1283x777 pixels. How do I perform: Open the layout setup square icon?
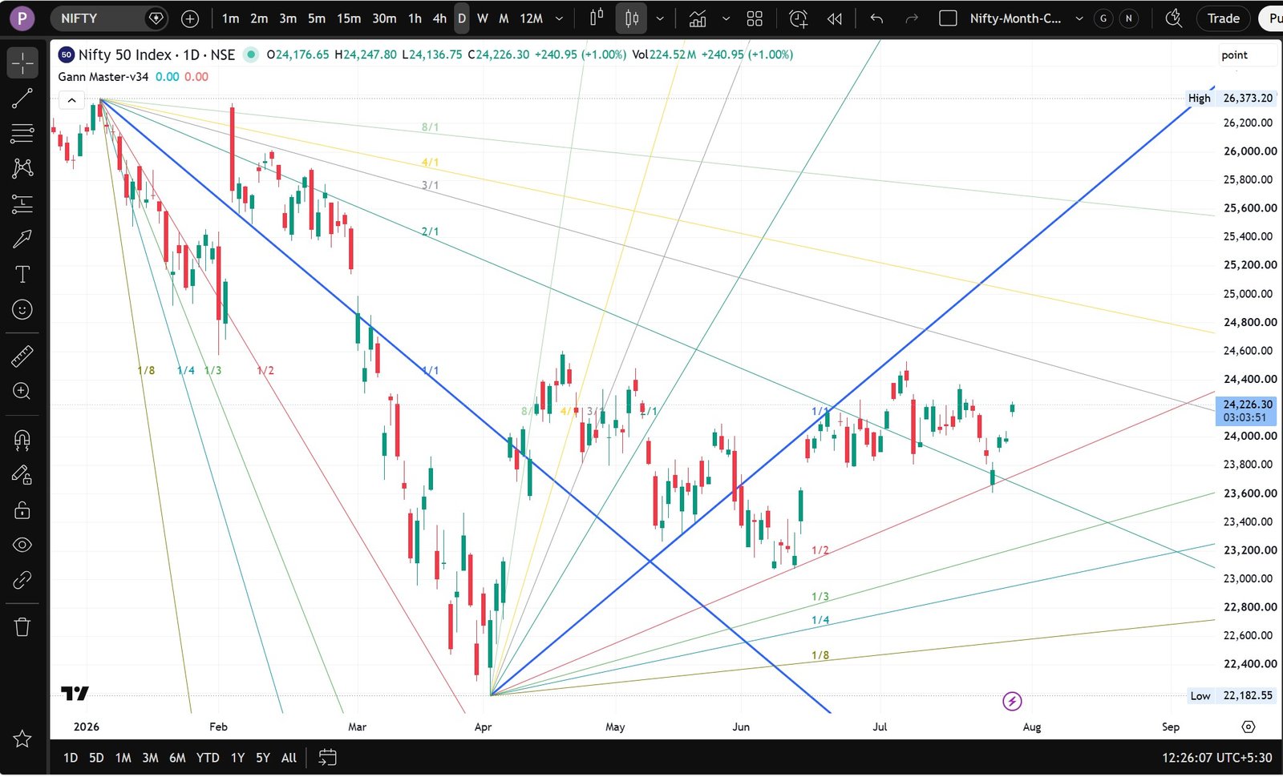click(948, 18)
